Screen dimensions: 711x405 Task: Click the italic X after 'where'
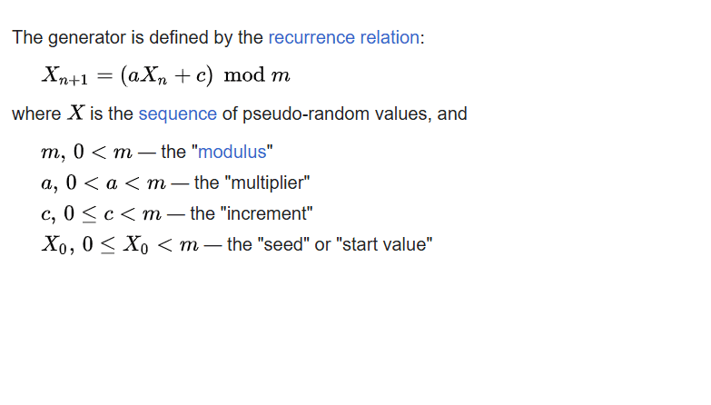[75, 113]
